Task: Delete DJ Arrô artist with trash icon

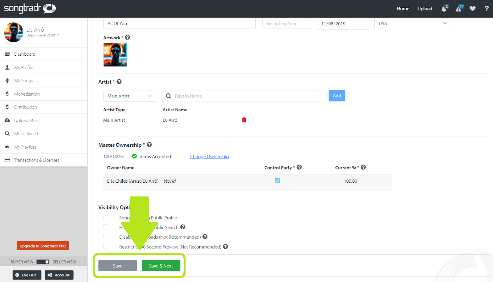Action: tap(244, 120)
